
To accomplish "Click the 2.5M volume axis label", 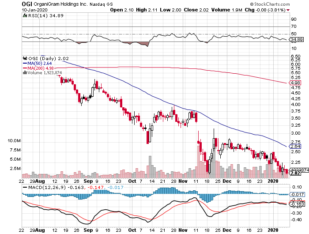I will (15, 169).
